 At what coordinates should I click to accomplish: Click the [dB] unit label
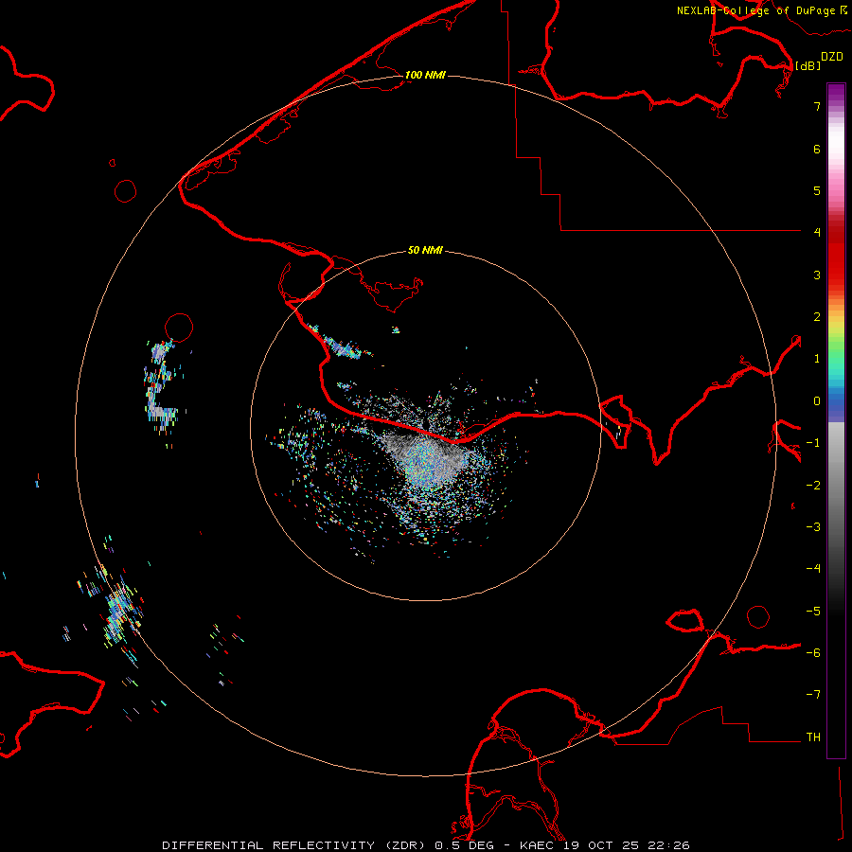pos(808,65)
